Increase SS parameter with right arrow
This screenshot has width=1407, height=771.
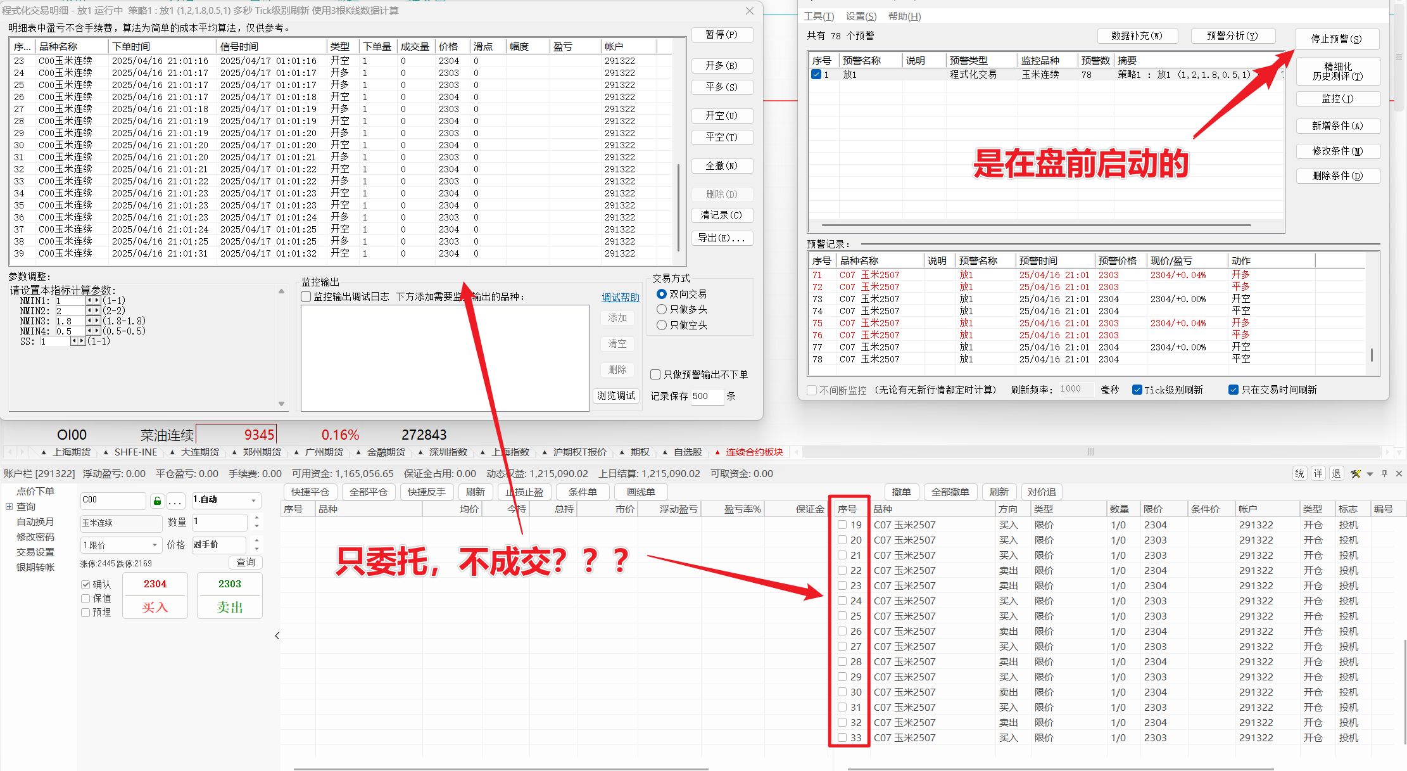(x=82, y=341)
